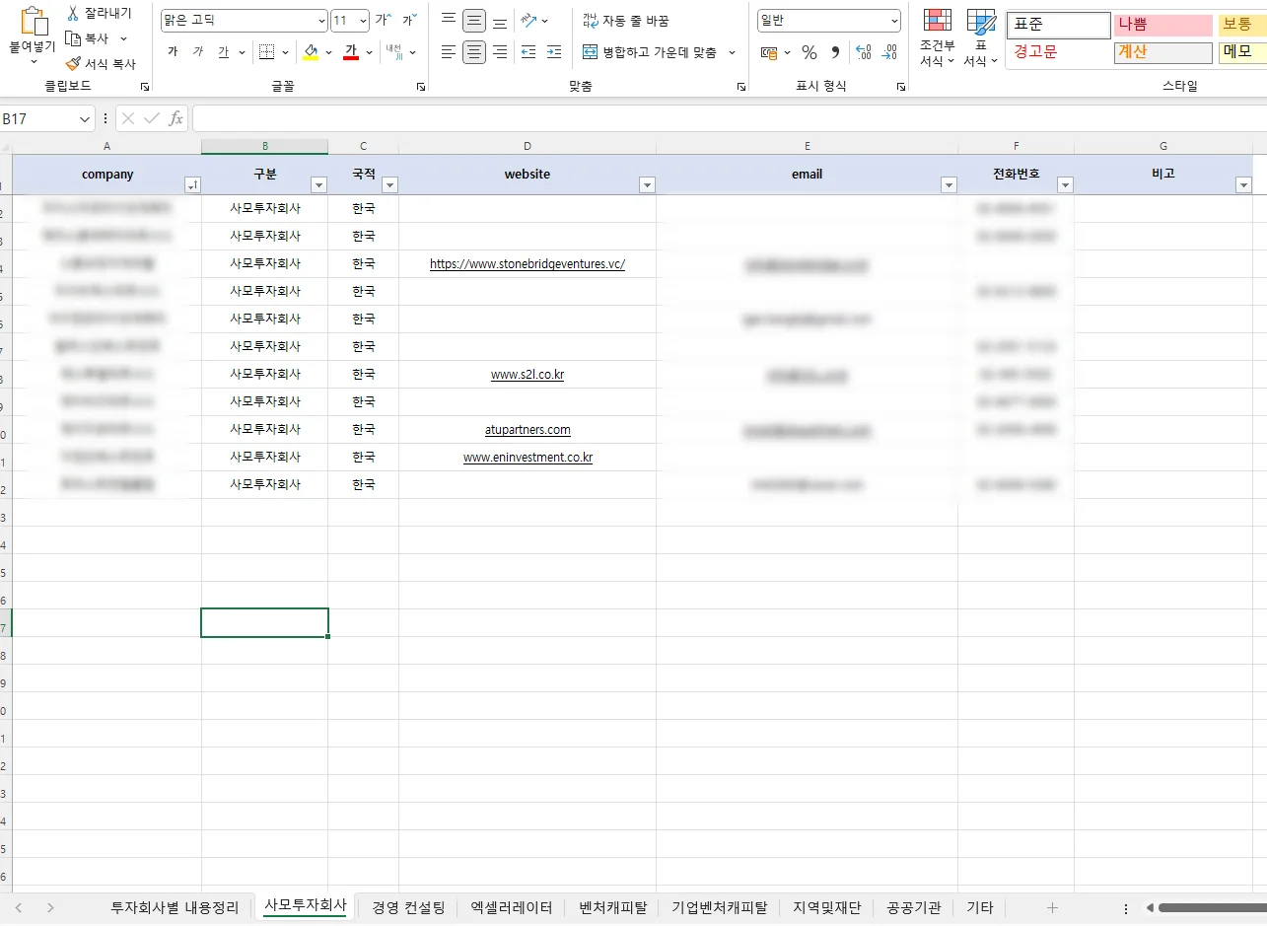Enable 자동 줄 바꿈 wrap text
Image resolution: width=1267 pixels, height=926 pixels.
[625, 20]
